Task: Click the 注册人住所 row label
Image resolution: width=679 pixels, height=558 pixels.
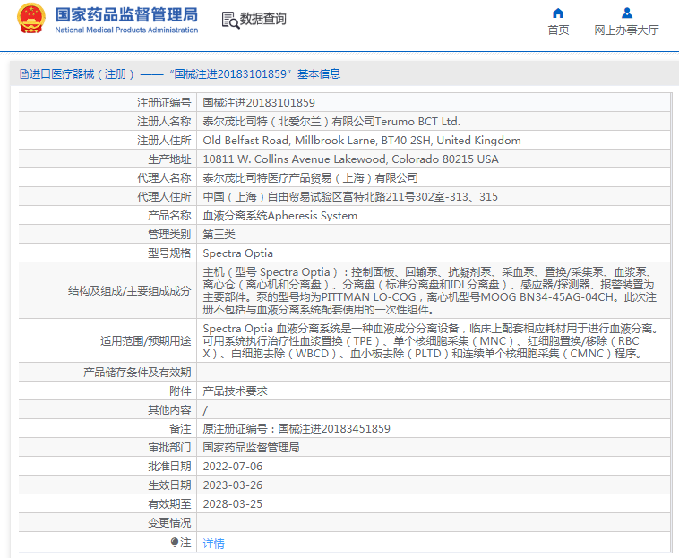Action: [164, 141]
